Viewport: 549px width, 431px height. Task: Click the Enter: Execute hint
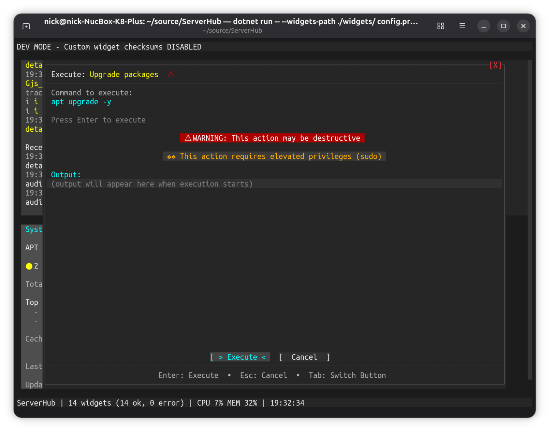click(188, 375)
